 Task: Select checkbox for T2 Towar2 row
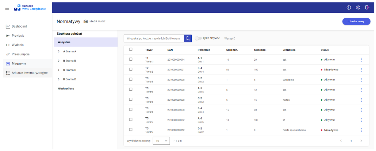131,69
